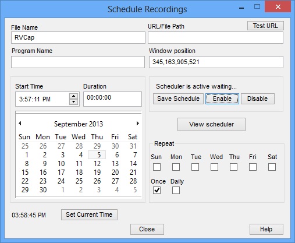
Task: Increase Start Time with up spinner arrow
Action: coord(73,96)
